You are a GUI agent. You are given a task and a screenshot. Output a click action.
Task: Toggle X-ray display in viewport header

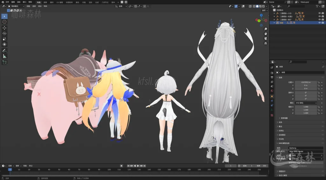[x=250, y=6]
